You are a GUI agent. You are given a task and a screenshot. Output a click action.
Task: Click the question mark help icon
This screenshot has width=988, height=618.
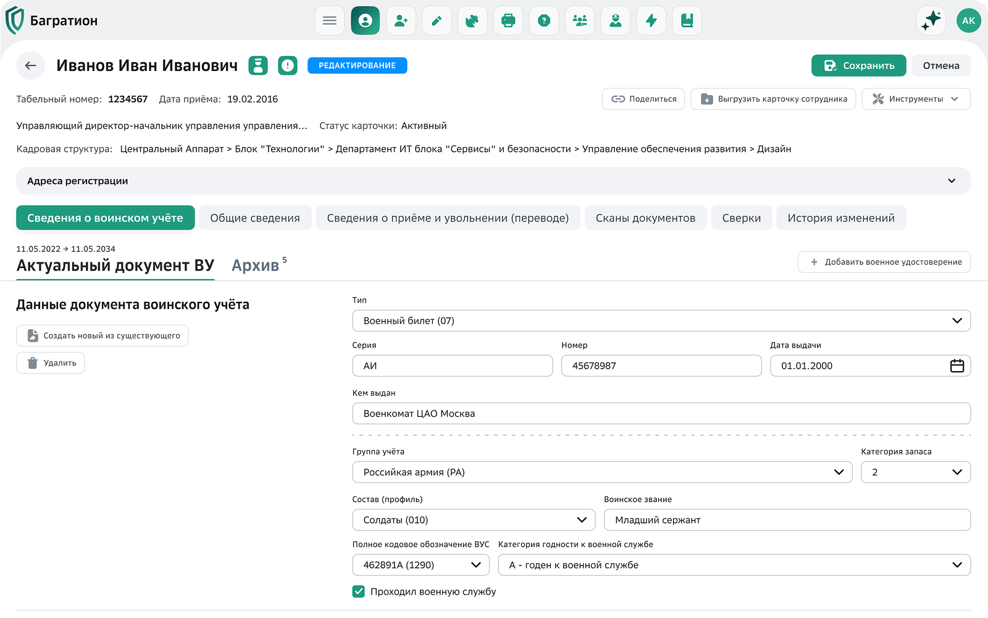tap(544, 20)
